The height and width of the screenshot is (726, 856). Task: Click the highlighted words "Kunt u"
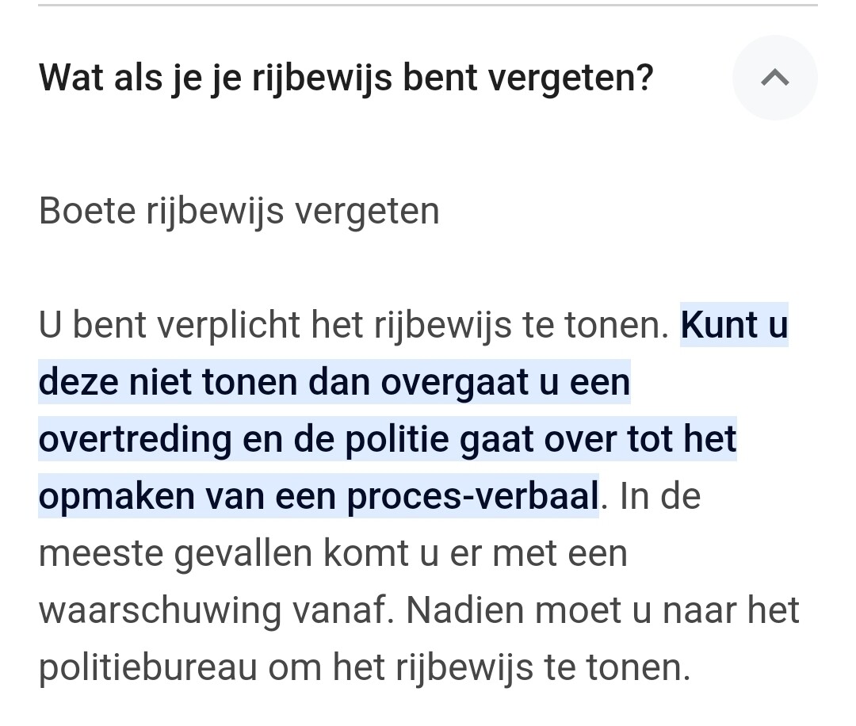coord(734,325)
